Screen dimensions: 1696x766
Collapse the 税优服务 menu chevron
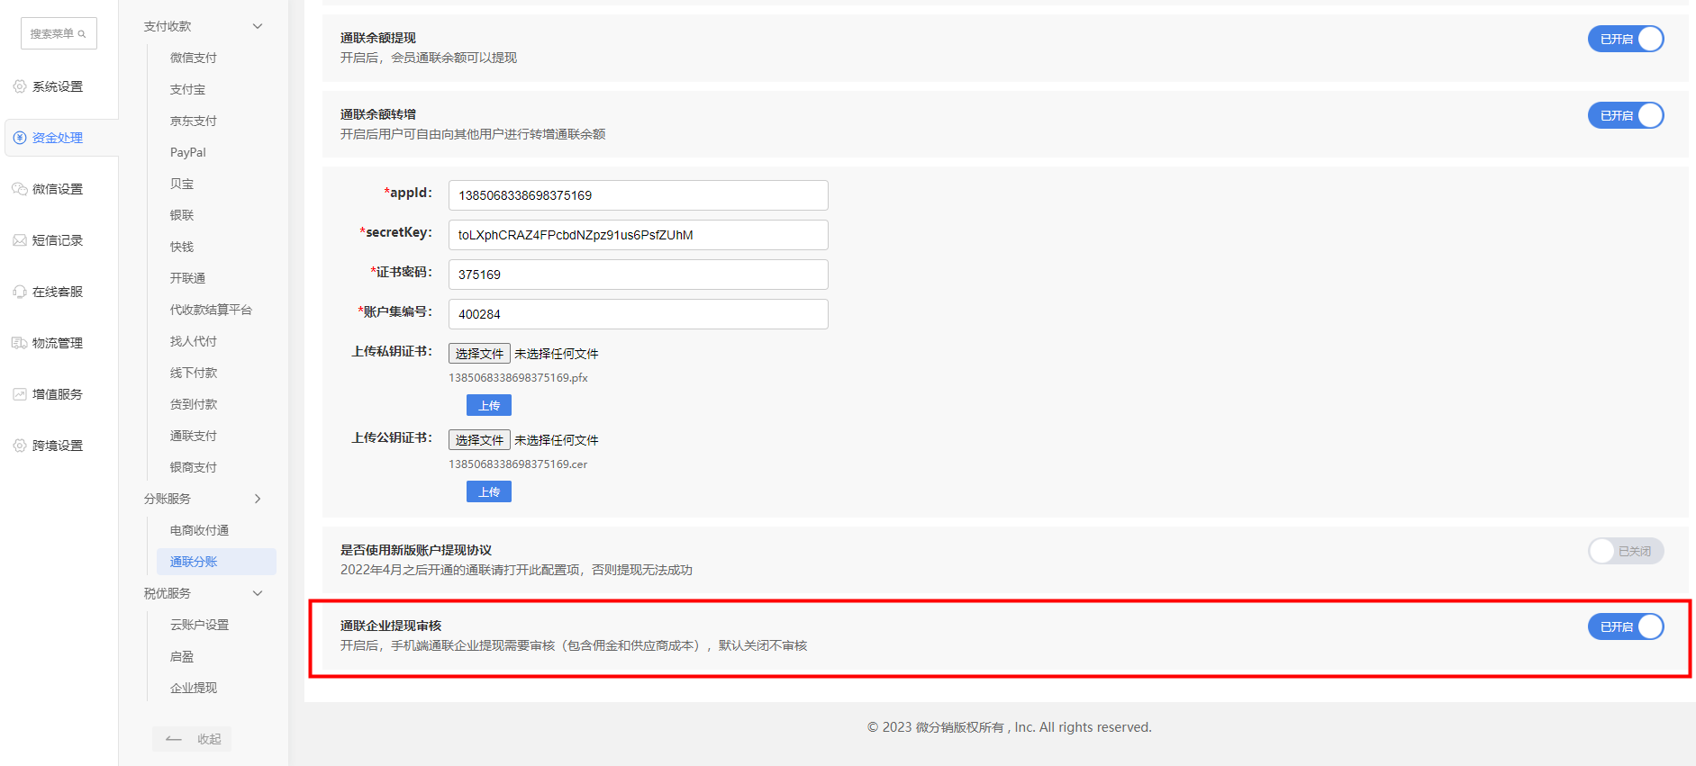click(x=258, y=593)
